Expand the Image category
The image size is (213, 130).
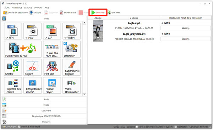[44, 105]
